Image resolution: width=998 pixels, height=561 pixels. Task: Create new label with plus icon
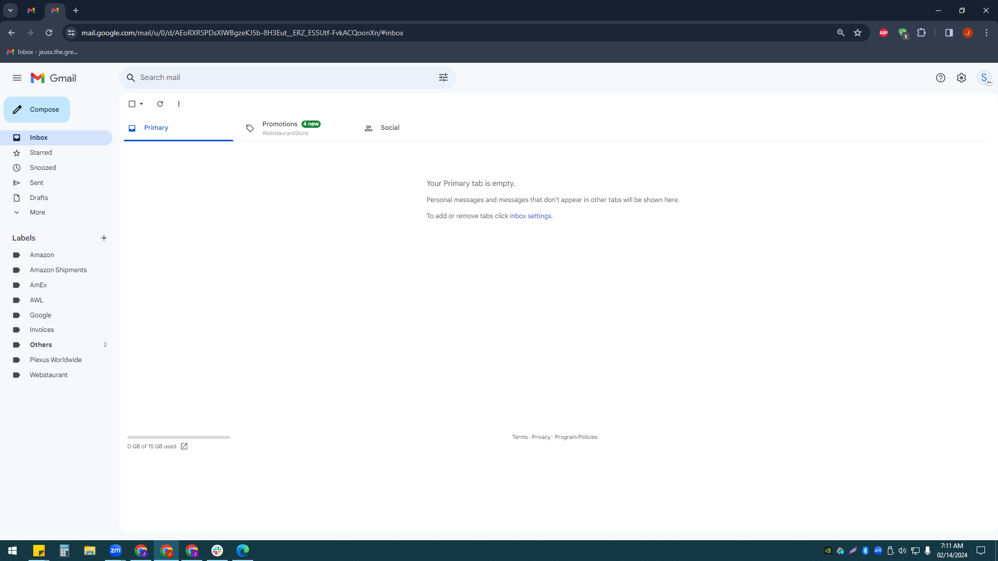[104, 238]
